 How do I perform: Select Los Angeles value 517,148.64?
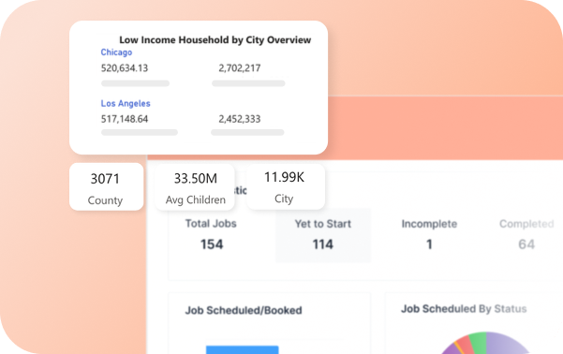pyautogui.click(x=125, y=119)
